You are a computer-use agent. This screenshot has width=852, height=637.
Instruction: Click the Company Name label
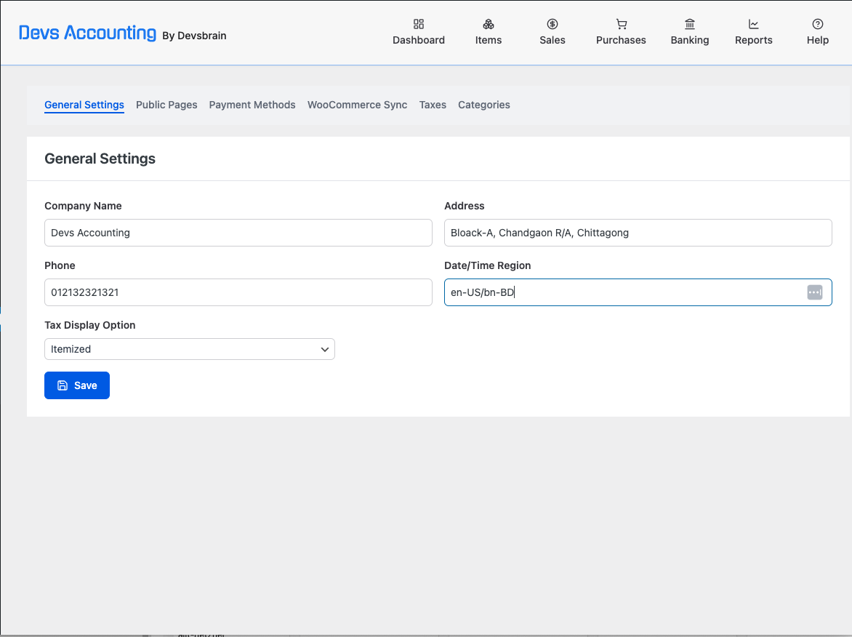coord(83,206)
